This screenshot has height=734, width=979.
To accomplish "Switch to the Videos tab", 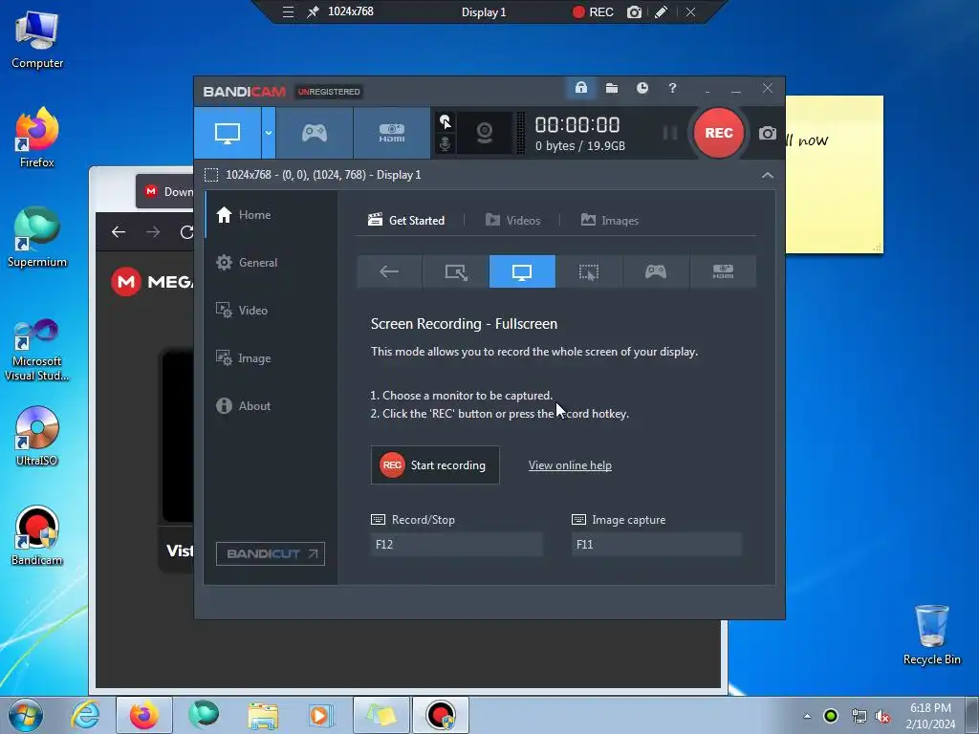I will 512,221.
